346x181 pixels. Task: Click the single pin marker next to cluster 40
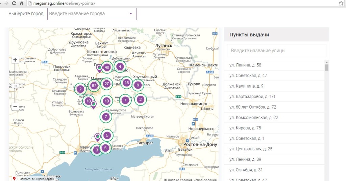click(100, 68)
